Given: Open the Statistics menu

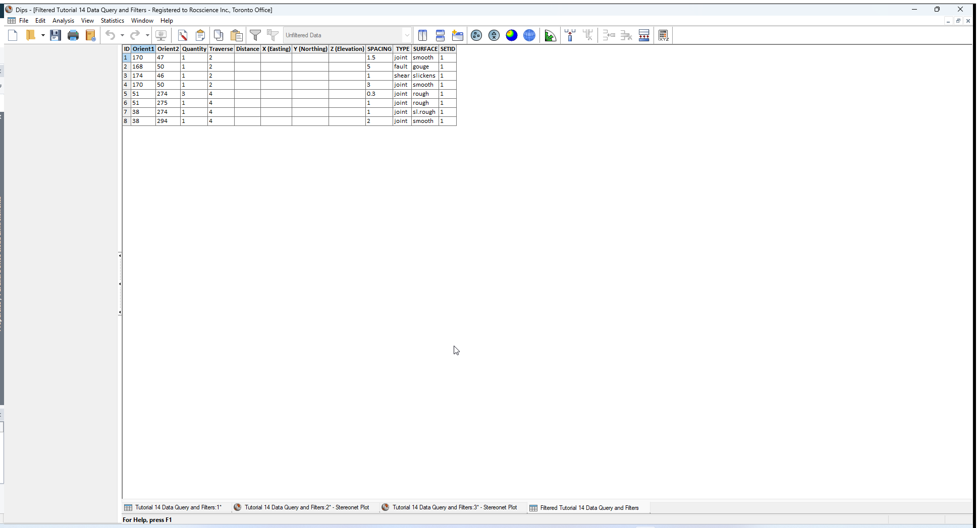Looking at the screenshot, I should tap(112, 21).
